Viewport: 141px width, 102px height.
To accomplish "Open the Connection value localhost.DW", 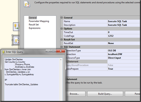I will [124, 54].
